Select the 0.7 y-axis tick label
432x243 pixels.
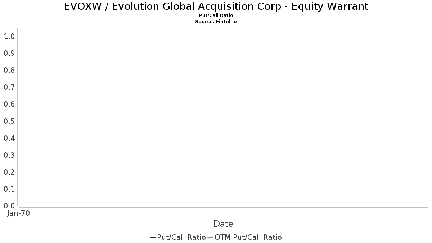(9, 87)
